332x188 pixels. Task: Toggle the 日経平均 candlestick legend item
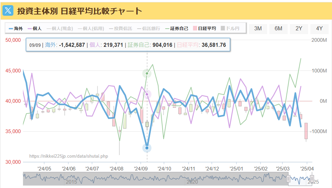pyautogui.click(x=204, y=28)
